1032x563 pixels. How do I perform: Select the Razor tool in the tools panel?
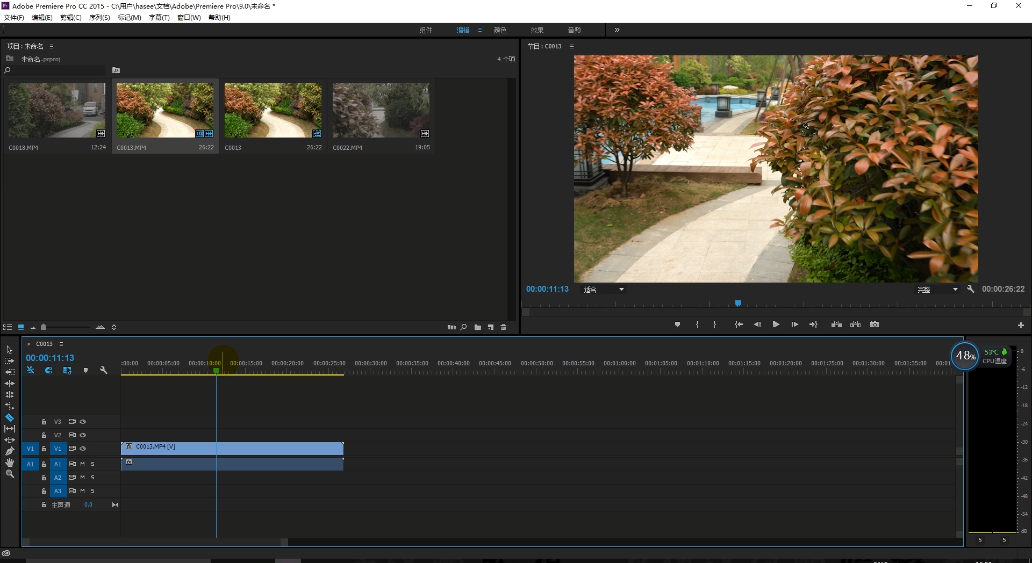tap(10, 417)
